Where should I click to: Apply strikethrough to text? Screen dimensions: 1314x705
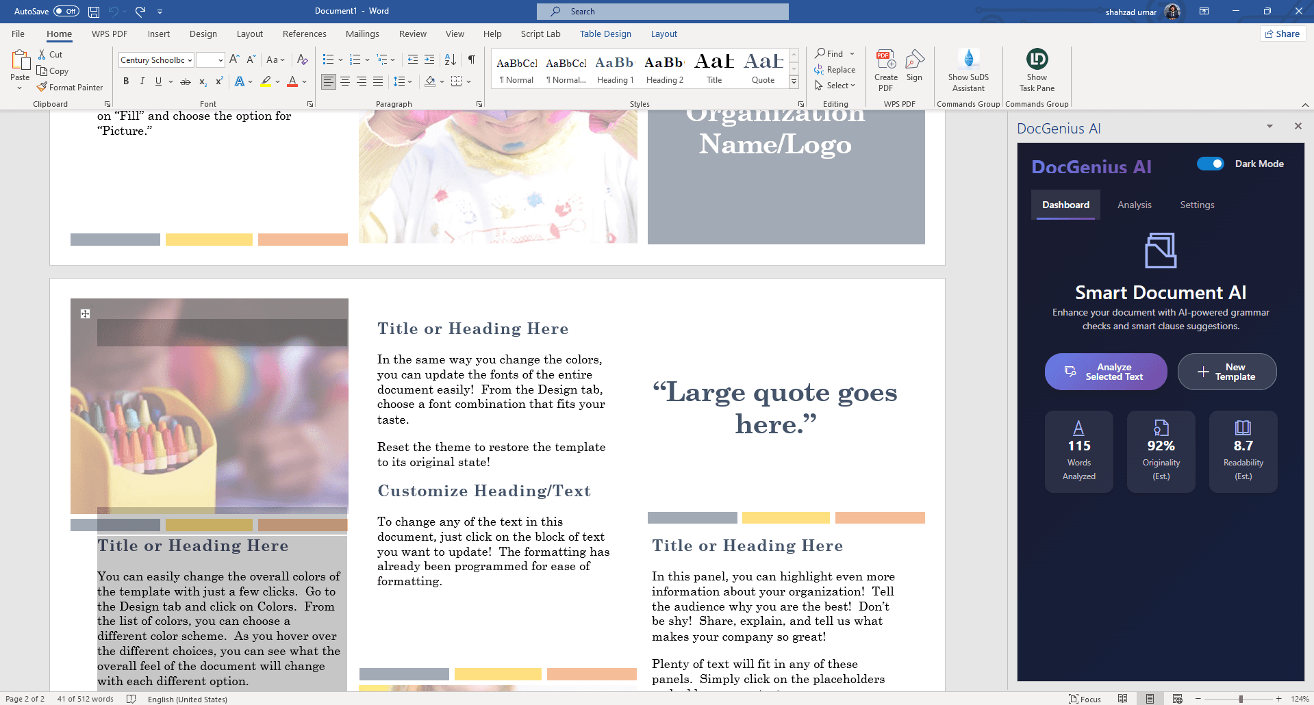186,81
